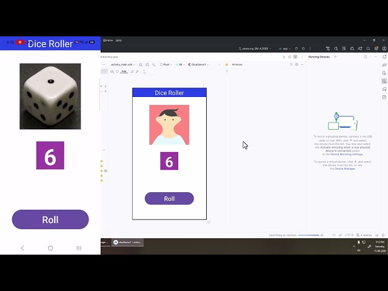Click the MainActivity.java editor tab
This screenshot has width=388, height=291.
click(x=109, y=57)
